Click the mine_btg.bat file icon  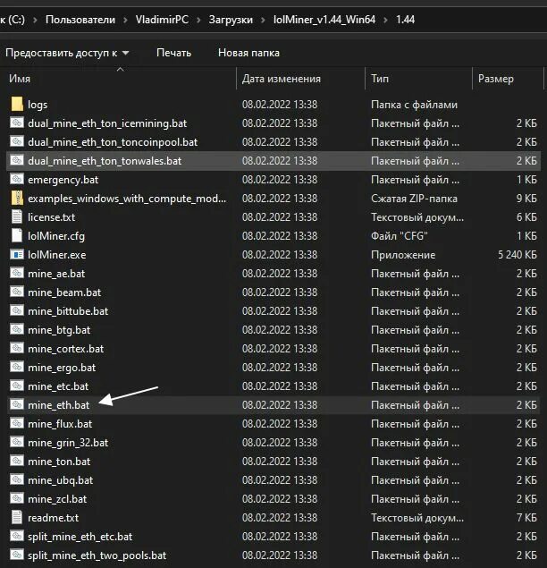17,330
